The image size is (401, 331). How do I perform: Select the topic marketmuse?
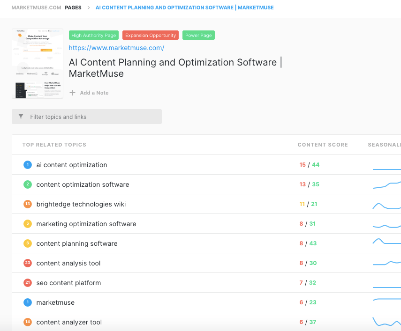pyautogui.click(x=55, y=302)
